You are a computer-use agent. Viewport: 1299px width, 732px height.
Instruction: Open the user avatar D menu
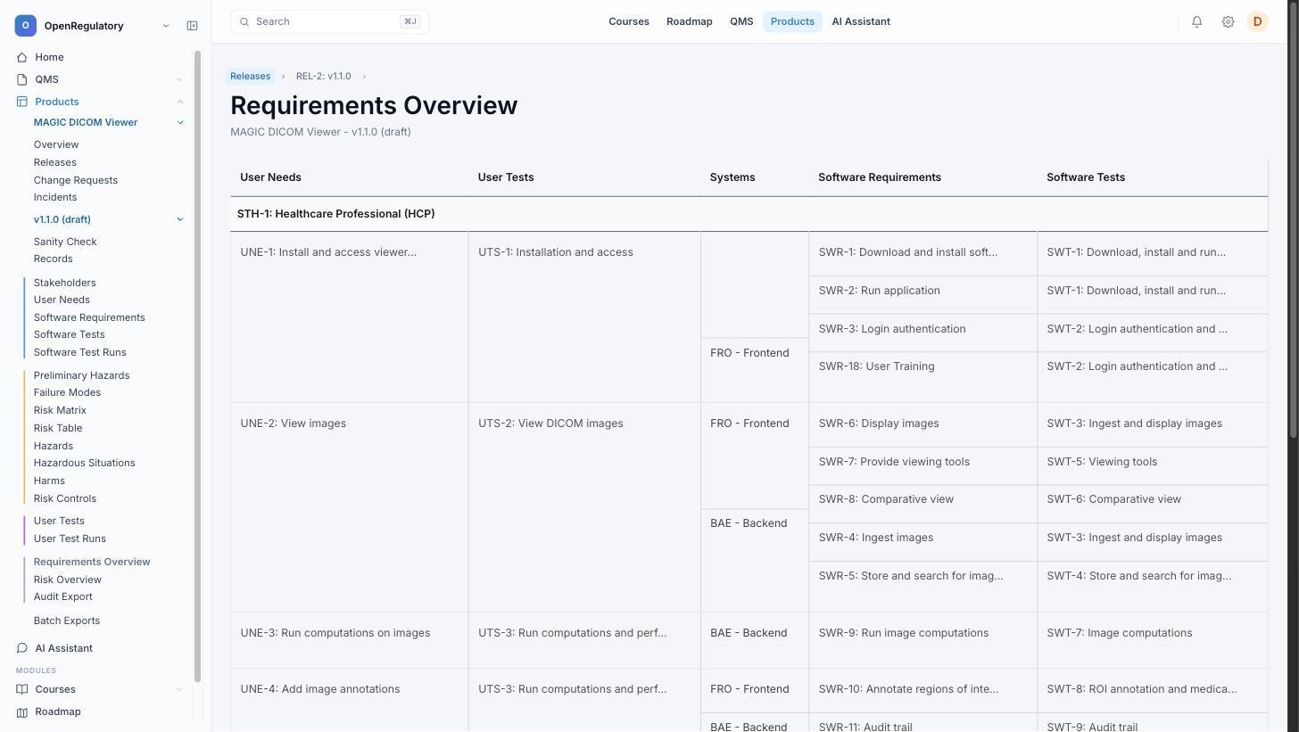point(1257,21)
